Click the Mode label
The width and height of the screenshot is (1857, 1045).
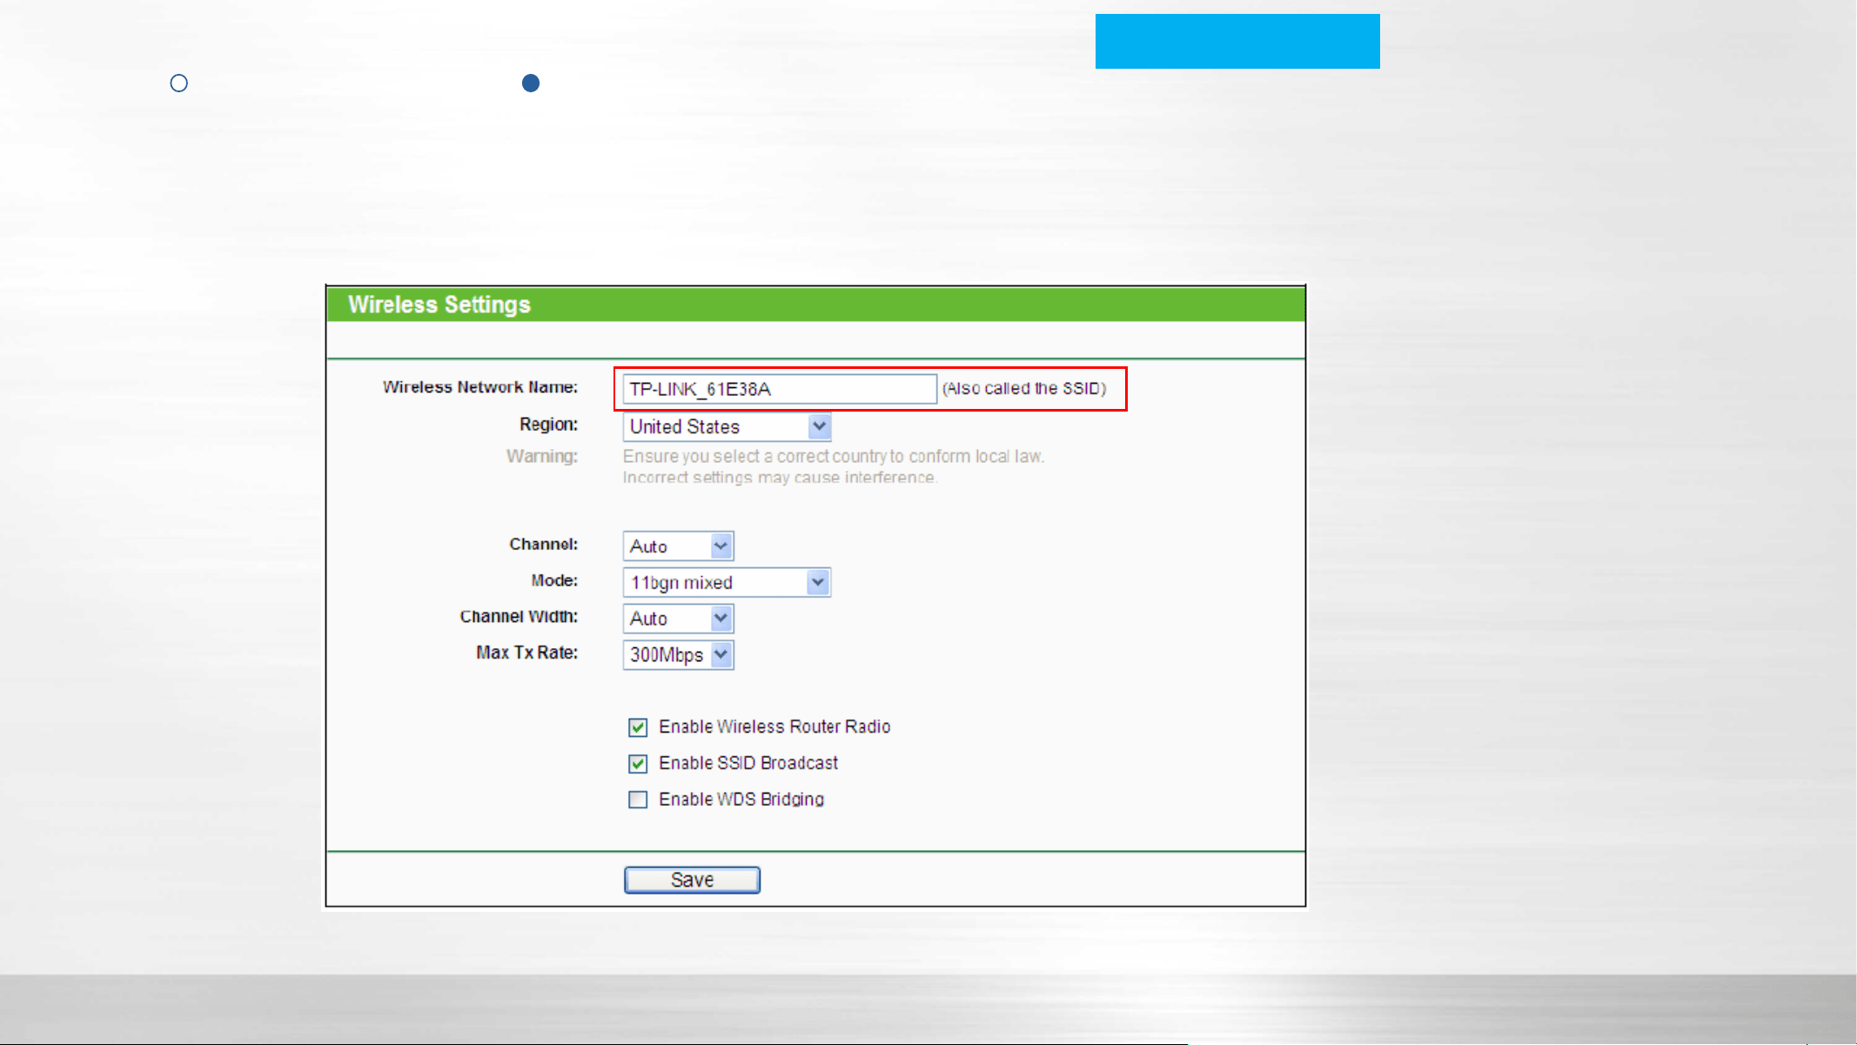pyautogui.click(x=554, y=580)
